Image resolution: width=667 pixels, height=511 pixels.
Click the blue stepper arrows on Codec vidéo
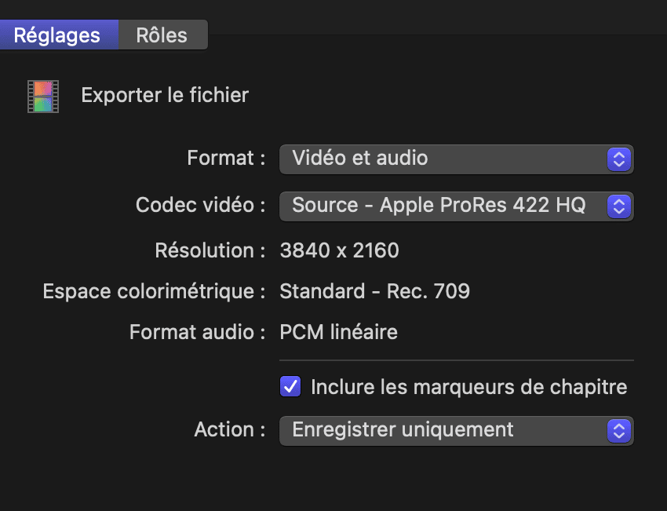point(619,206)
